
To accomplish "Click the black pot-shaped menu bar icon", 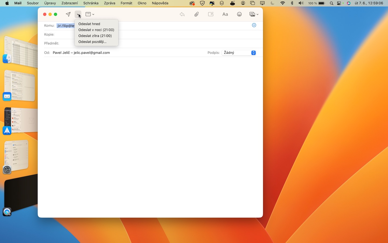I will [233, 3].
